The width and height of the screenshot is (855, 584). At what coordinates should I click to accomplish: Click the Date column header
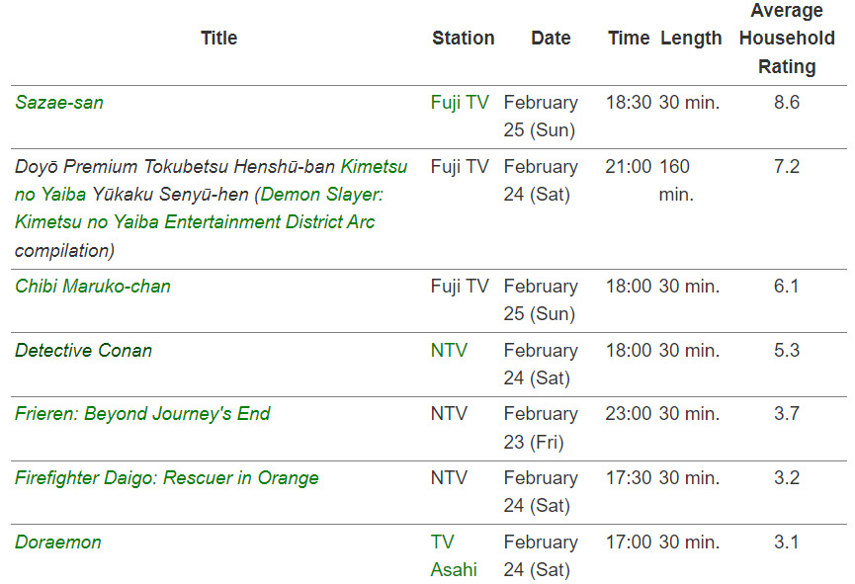pos(551,39)
